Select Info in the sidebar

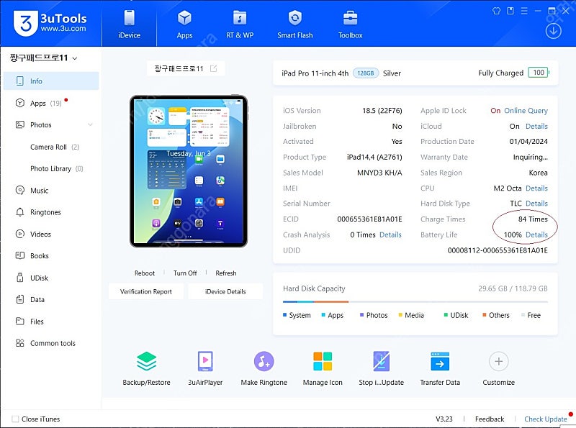click(51, 81)
